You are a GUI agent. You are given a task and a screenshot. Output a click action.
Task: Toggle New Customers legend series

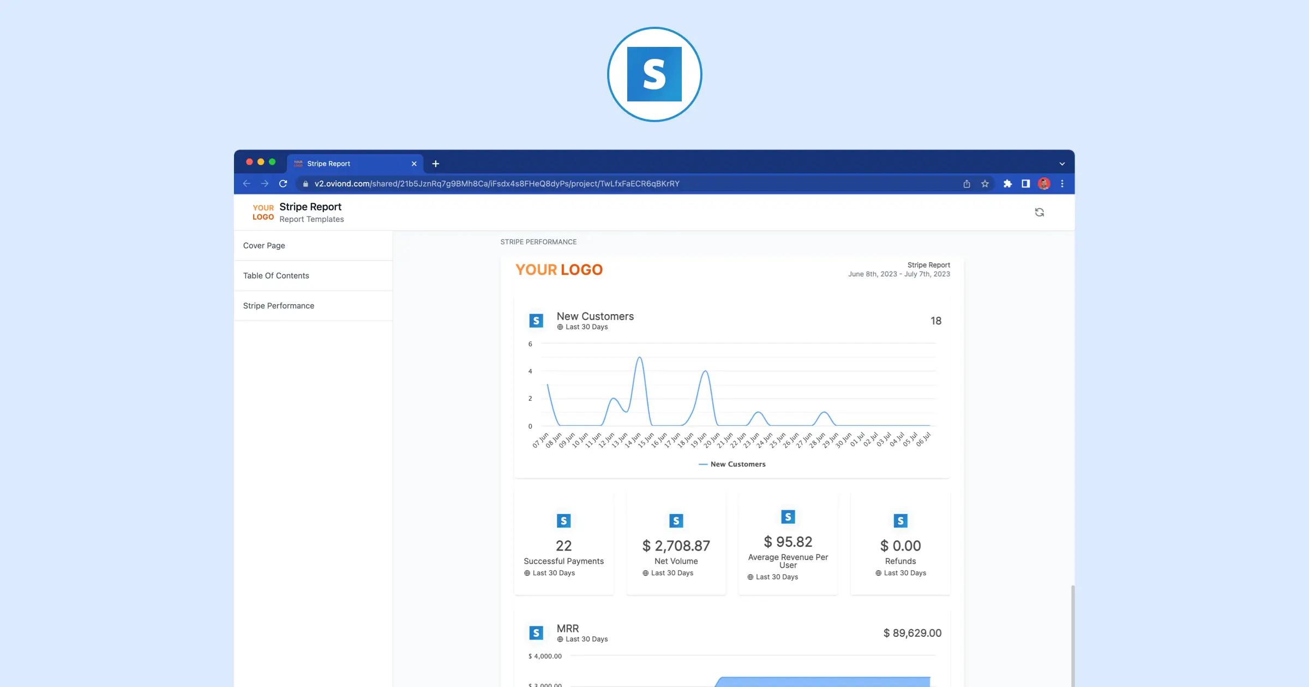click(732, 464)
